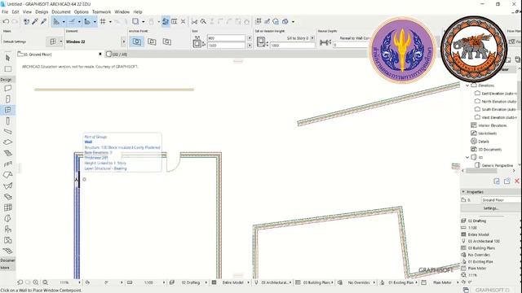Click the Trace reference icon in toolbar

coord(135,22)
